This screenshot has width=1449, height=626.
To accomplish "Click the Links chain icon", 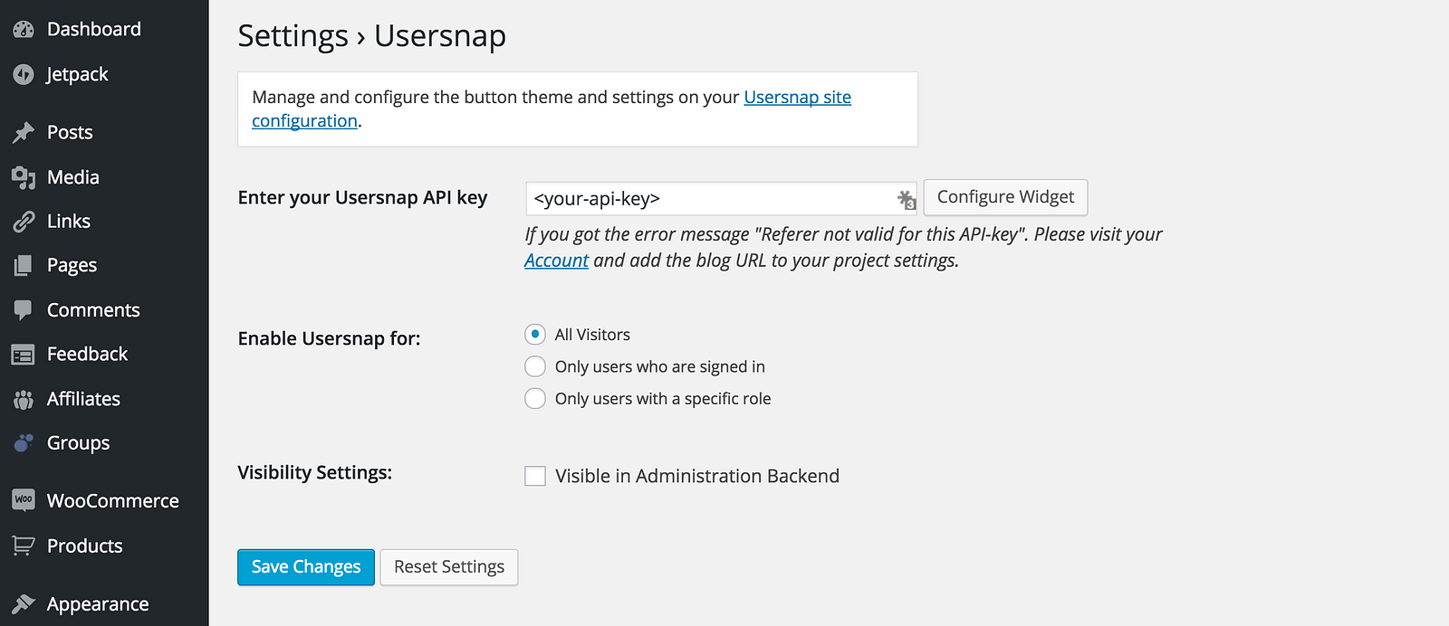I will (x=24, y=222).
